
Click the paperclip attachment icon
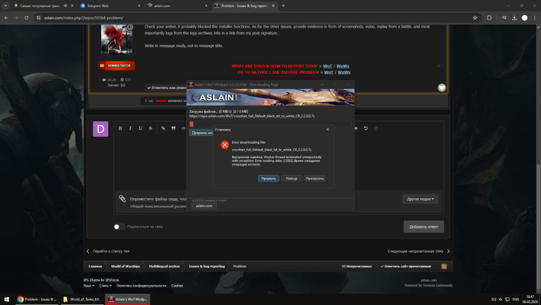(122, 198)
